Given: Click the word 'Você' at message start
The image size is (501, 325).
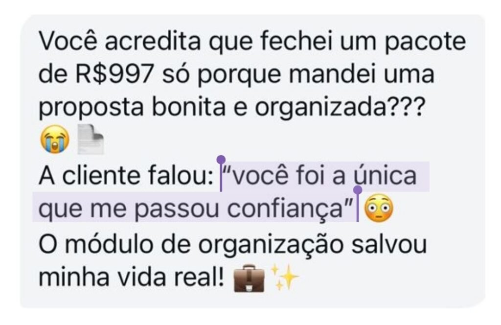Looking at the screenshot, I should (68, 40).
